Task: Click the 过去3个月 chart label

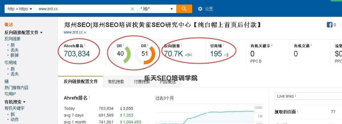Action: 164,98
